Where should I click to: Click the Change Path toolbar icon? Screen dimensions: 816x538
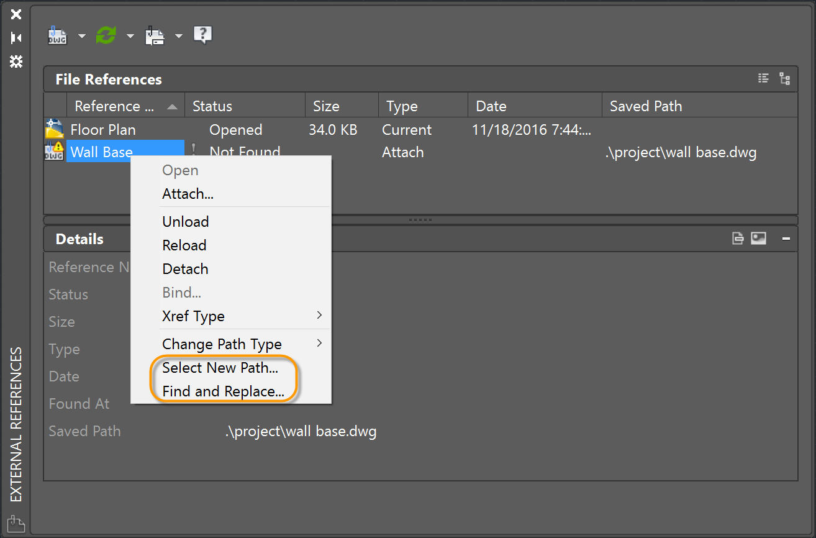coord(155,35)
